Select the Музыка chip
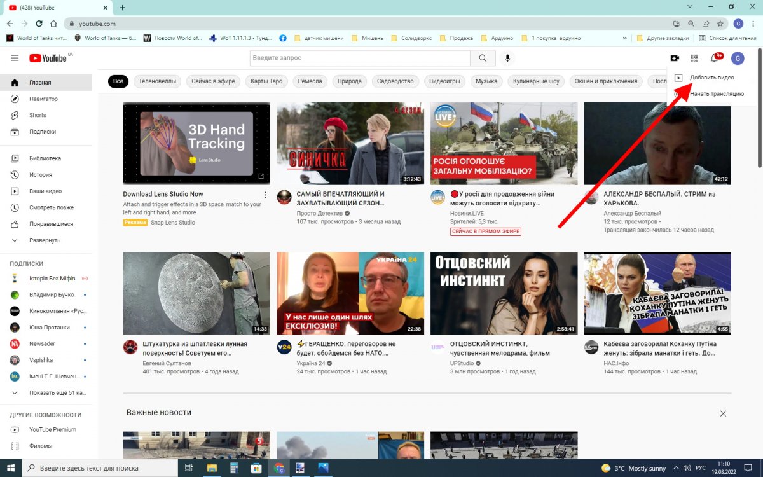 click(x=486, y=81)
